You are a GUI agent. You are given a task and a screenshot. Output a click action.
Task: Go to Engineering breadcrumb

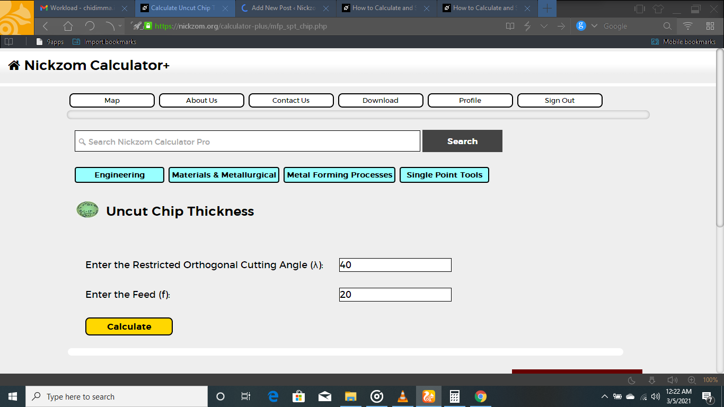(x=119, y=175)
